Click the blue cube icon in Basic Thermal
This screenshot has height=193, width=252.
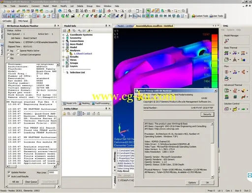tap(243, 60)
